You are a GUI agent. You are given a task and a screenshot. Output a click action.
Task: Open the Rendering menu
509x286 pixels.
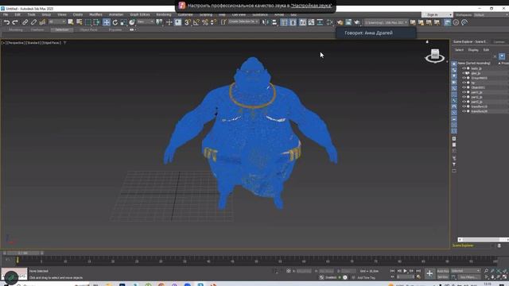click(x=164, y=14)
